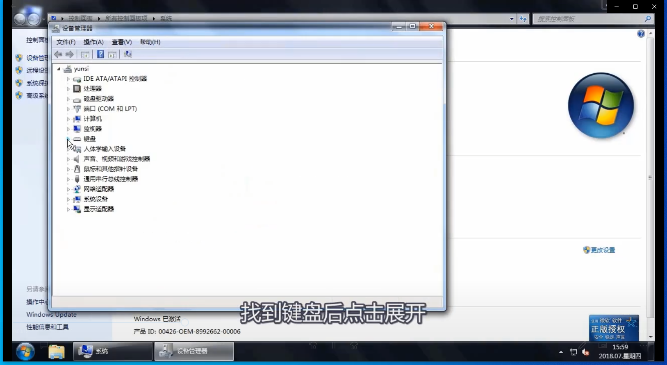Click the help icon in System window
This screenshot has width=667, height=365.
coord(641,34)
